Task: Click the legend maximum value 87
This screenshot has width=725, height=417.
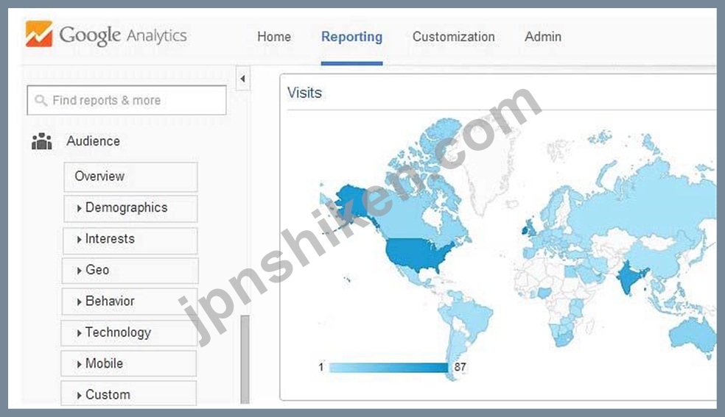Action: tap(460, 367)
